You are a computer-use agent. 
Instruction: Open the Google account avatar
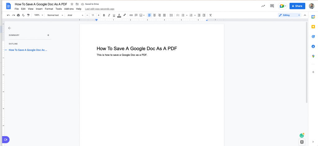(311, 6)
